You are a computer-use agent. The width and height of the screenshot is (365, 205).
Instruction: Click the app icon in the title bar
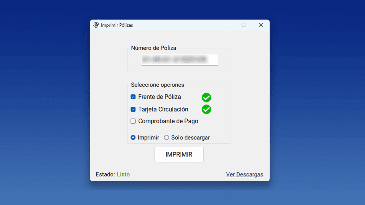[x=96, y=25]
